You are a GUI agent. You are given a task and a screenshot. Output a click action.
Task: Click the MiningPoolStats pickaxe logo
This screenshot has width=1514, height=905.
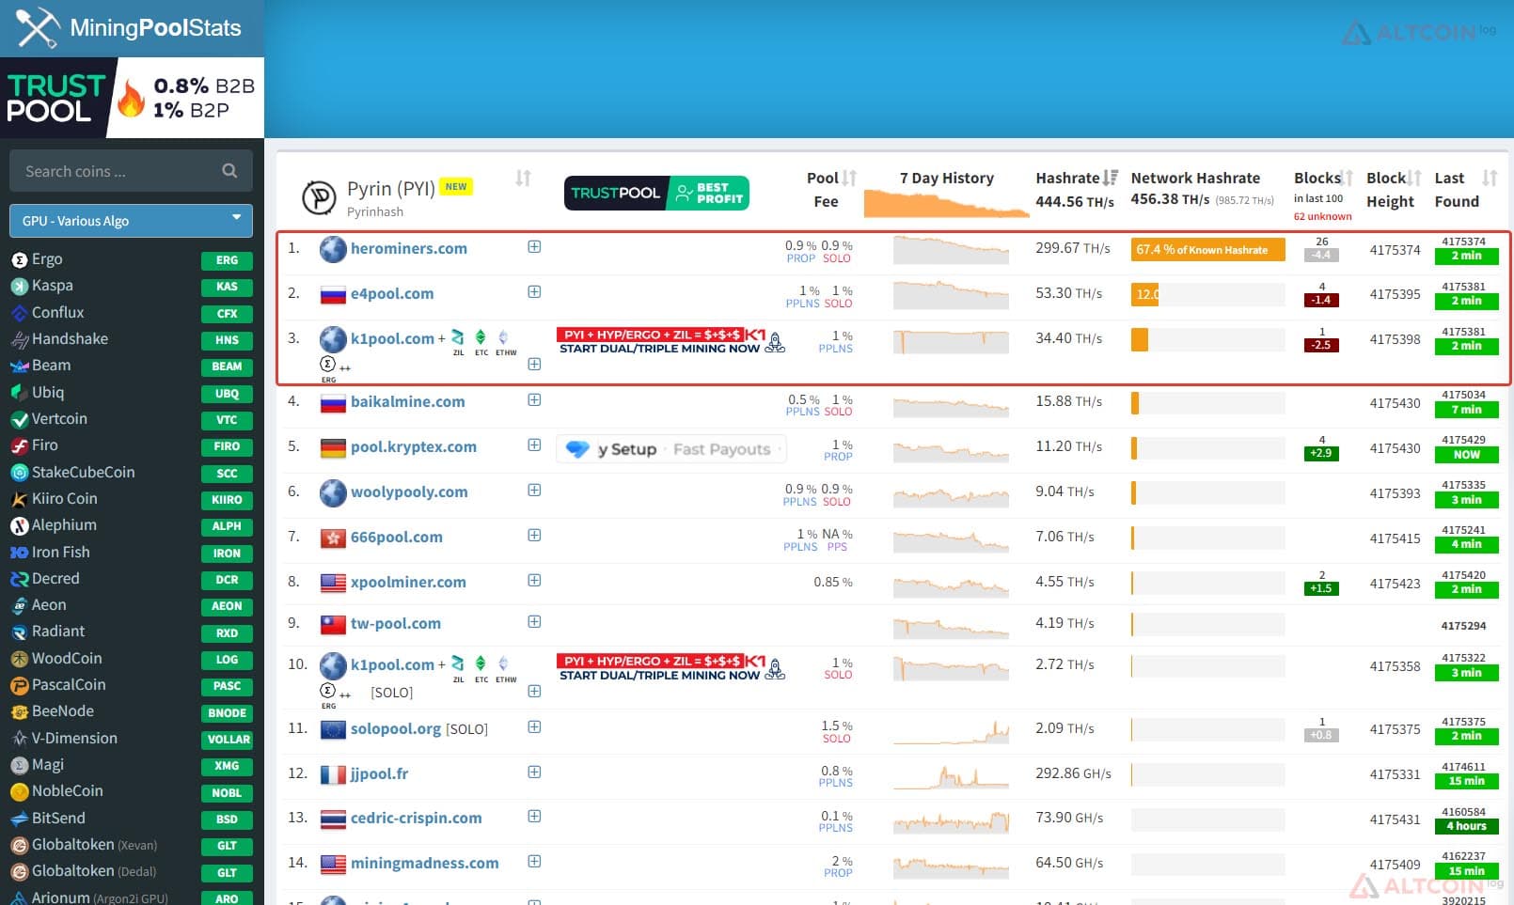click(38, 27)
